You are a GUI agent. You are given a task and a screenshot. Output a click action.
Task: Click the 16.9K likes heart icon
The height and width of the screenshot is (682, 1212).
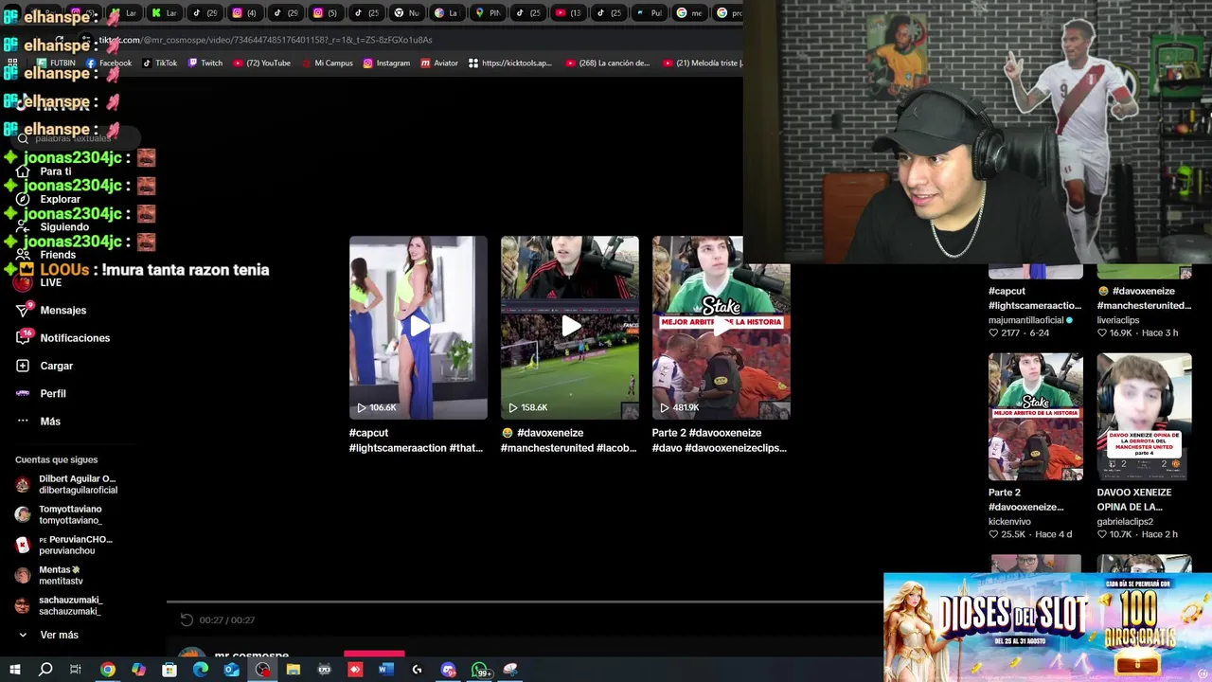[1102, 333]
